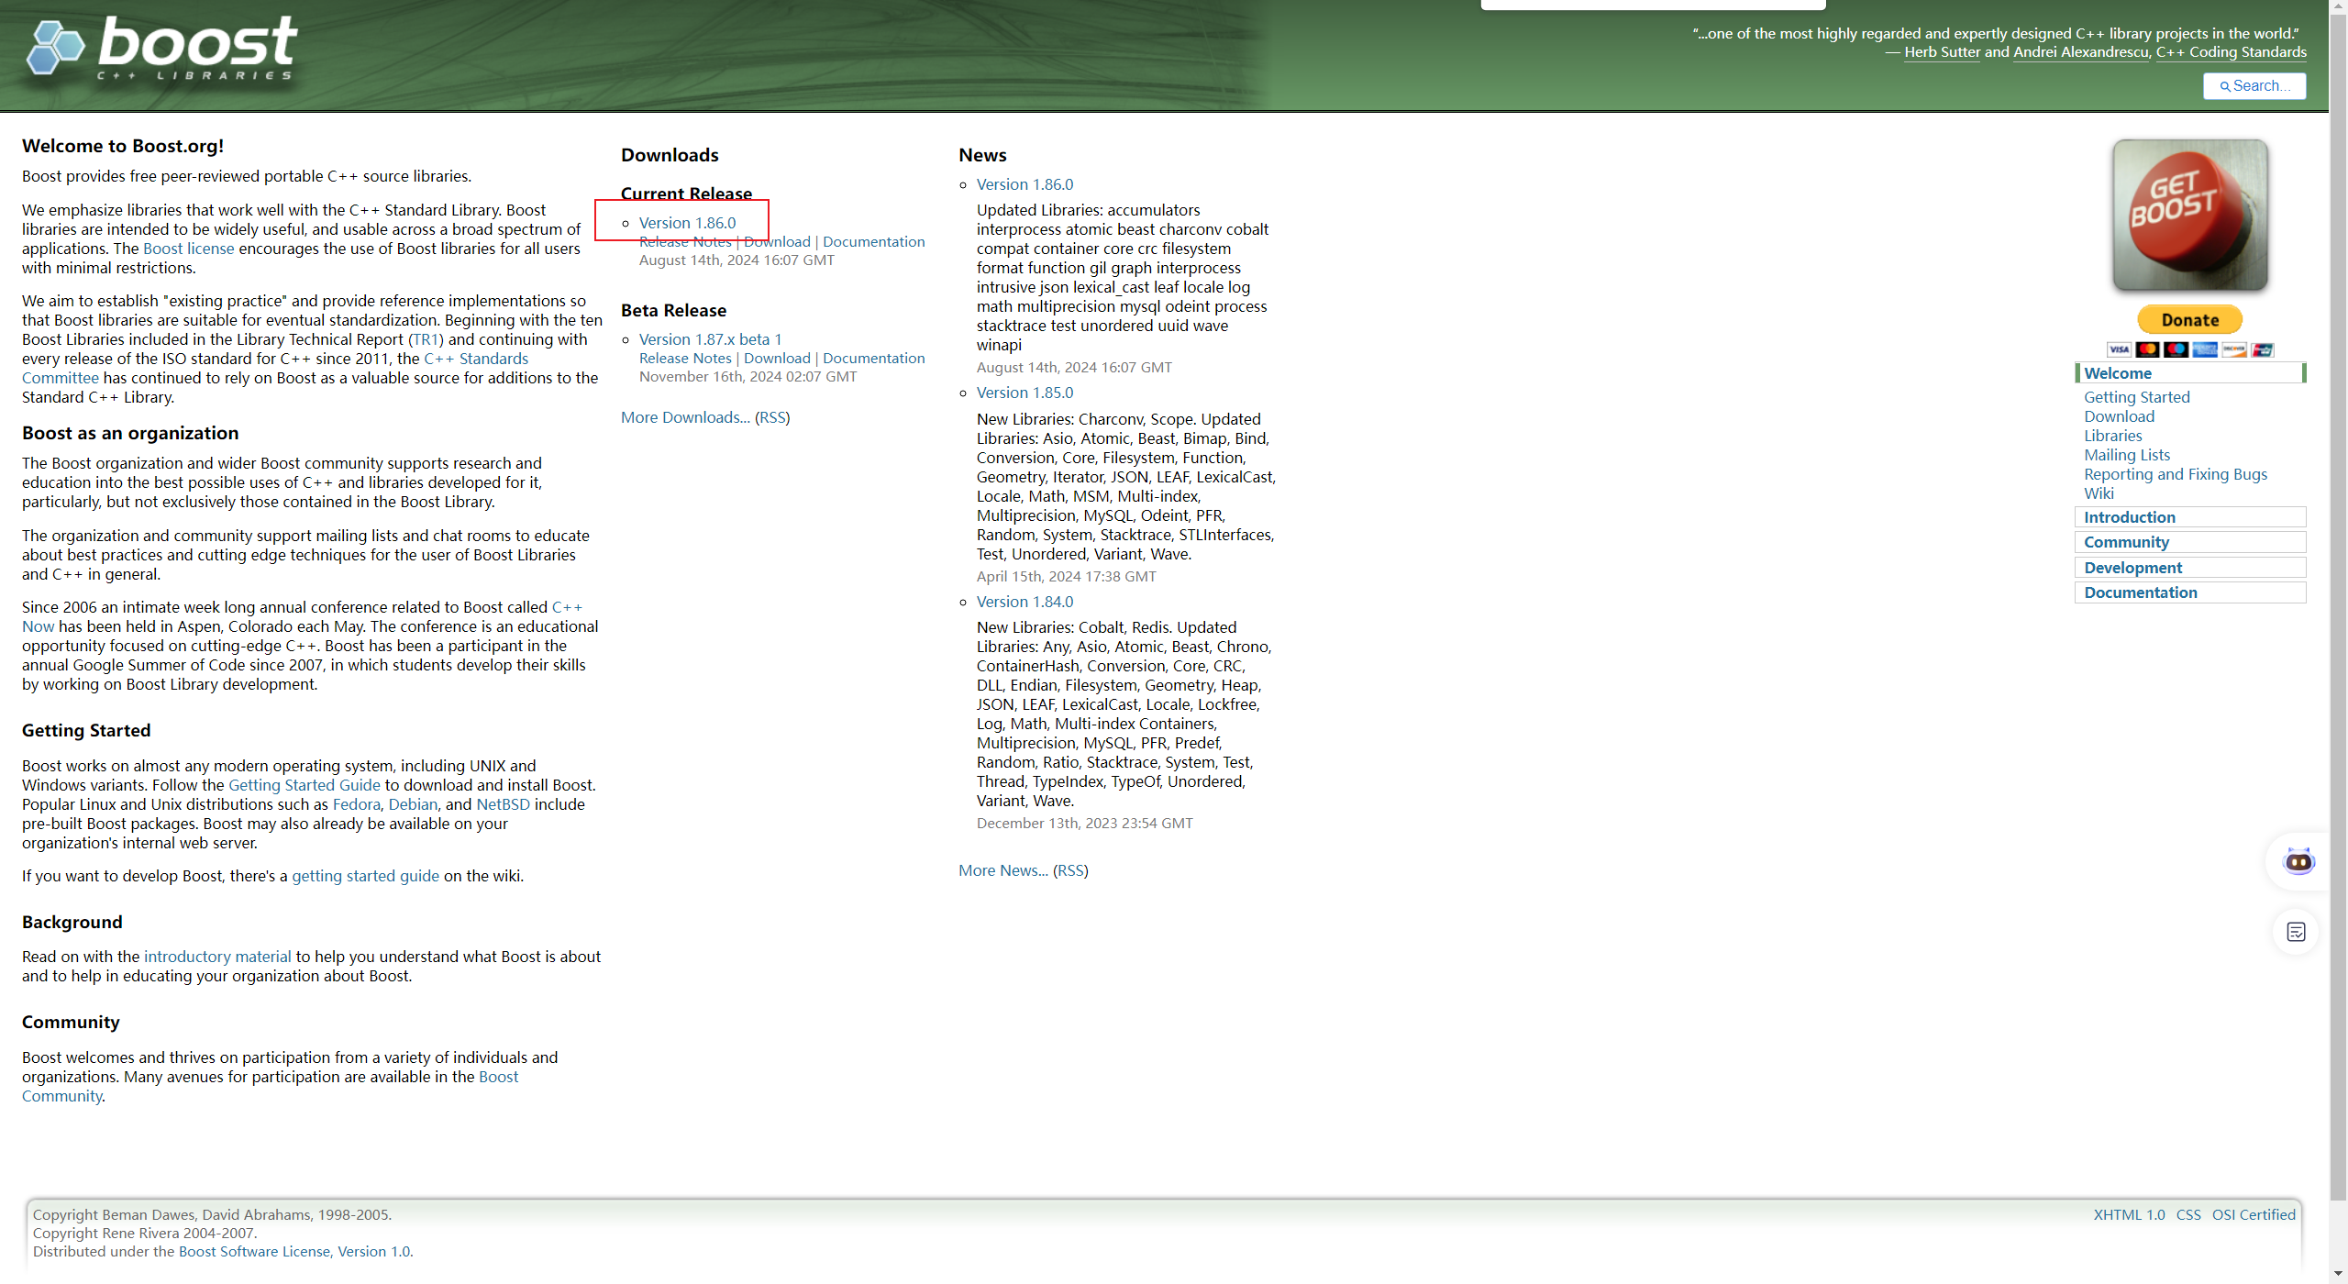Viewport: 2348px width, 1284px height.
Task: Open the Version 1.87.x beta 1 link
Action: coord(710,339)
